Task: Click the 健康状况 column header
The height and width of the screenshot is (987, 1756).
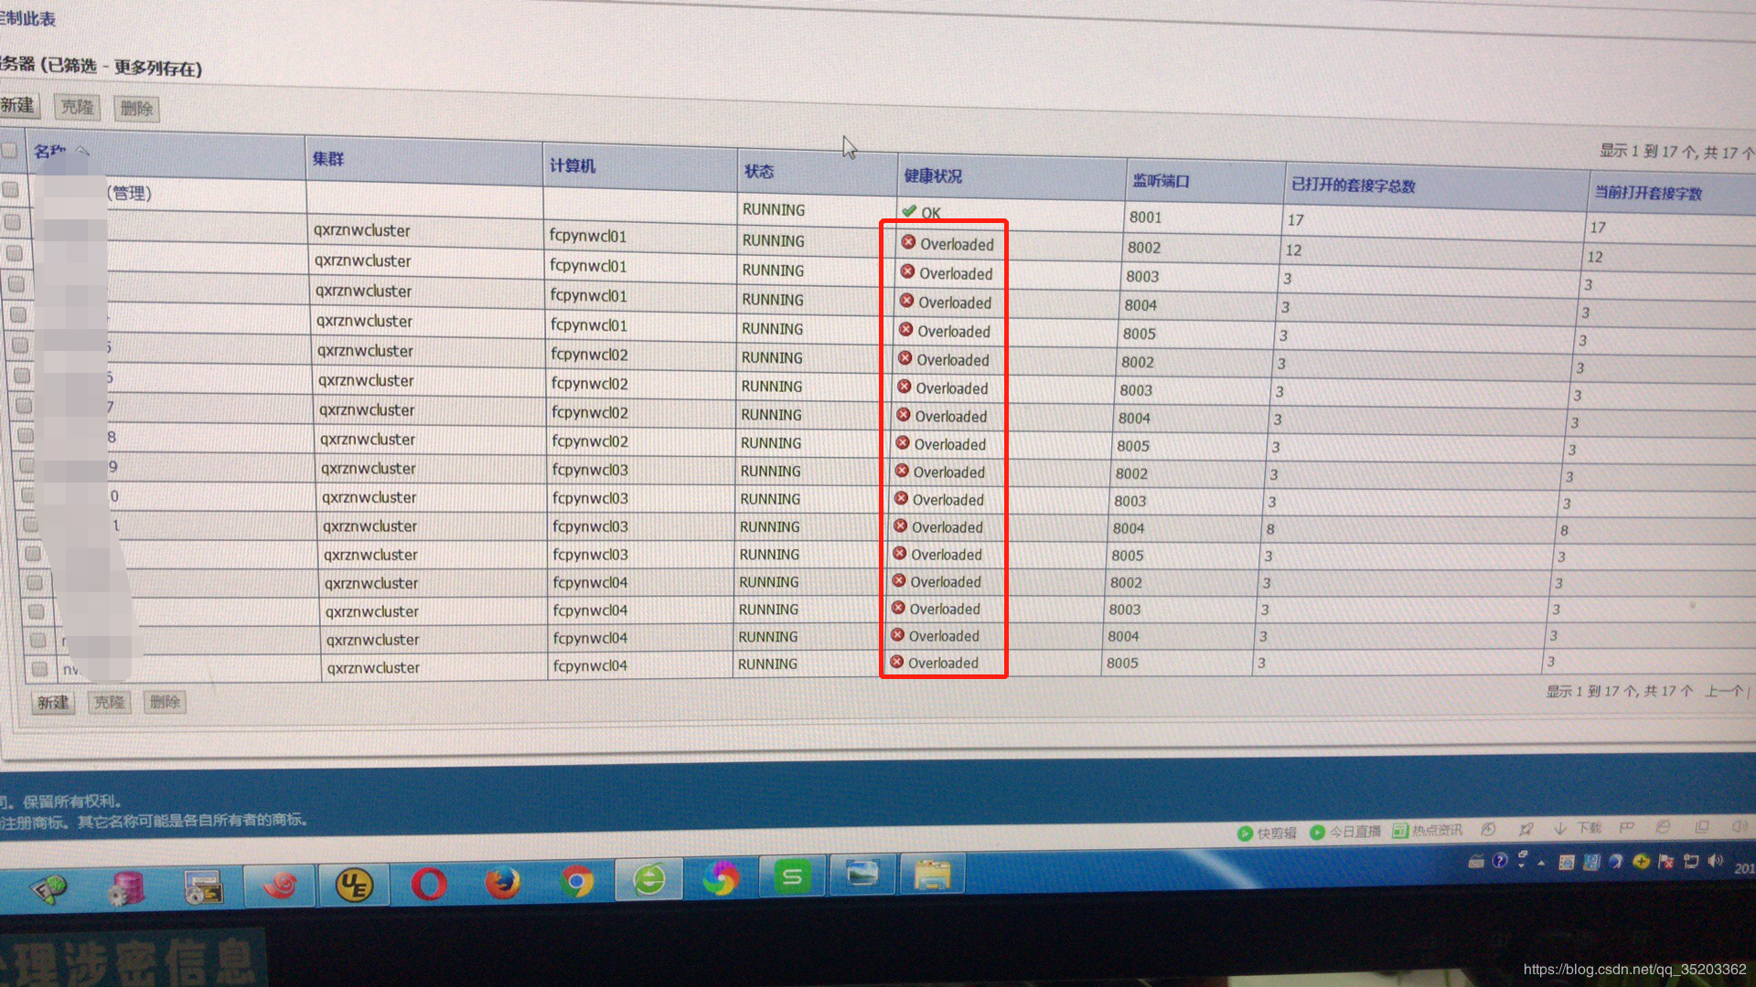Action: (933, 175)
